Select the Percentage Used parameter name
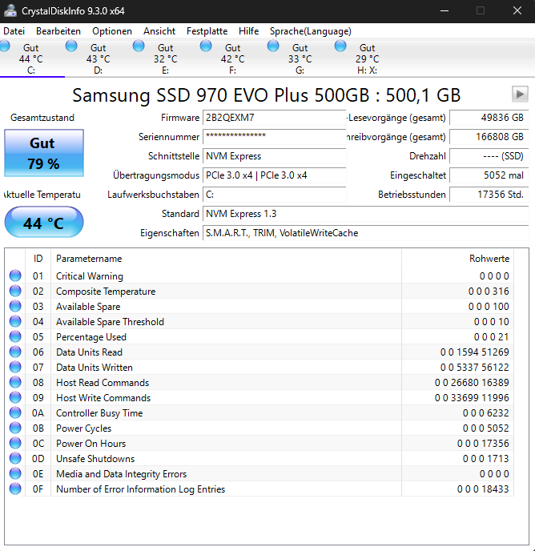Viewport: 535px width, 551px height. [91, 337]
